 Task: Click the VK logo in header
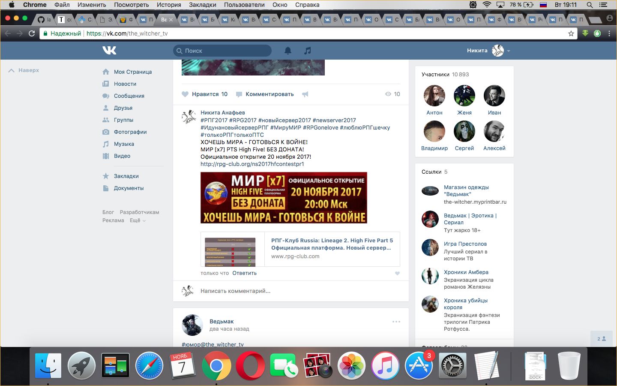click(x=109, y=51)
